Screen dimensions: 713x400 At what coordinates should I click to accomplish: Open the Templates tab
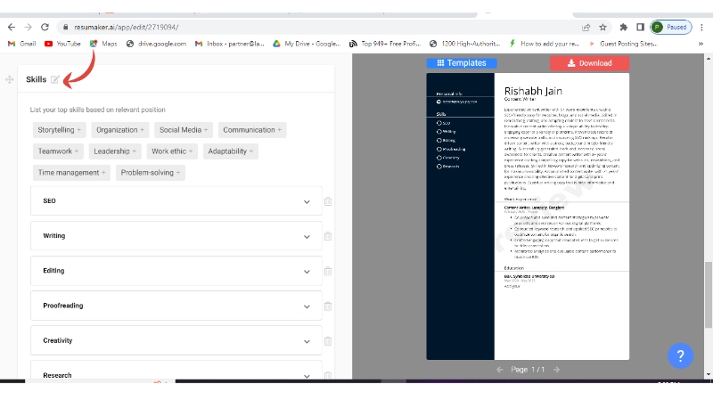tap(461, 63)
